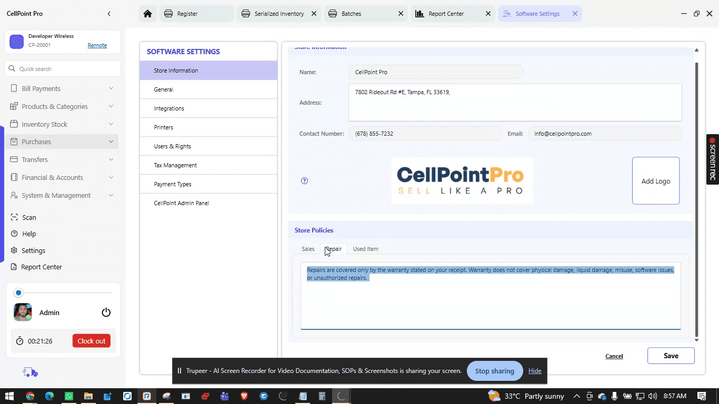Open the taskbar weather widget
Viewport: 719px width, 404px height.
click(526, 396)
